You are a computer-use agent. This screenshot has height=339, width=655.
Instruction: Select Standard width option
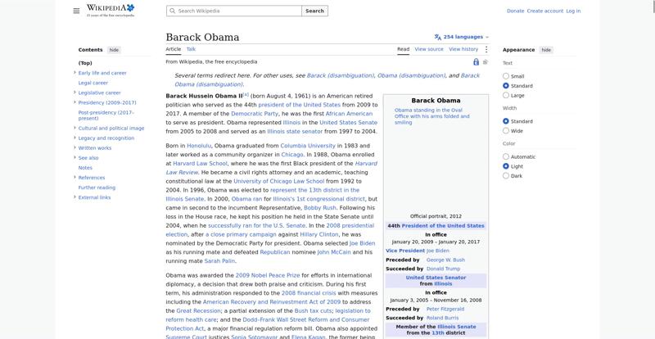point(506,121)
